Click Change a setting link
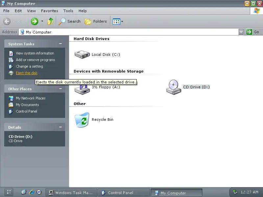The image size is (263, 197). click(29, 66)
